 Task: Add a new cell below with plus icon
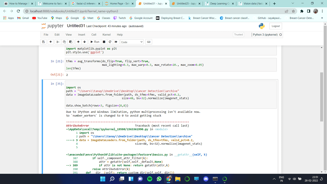[50, 42]
